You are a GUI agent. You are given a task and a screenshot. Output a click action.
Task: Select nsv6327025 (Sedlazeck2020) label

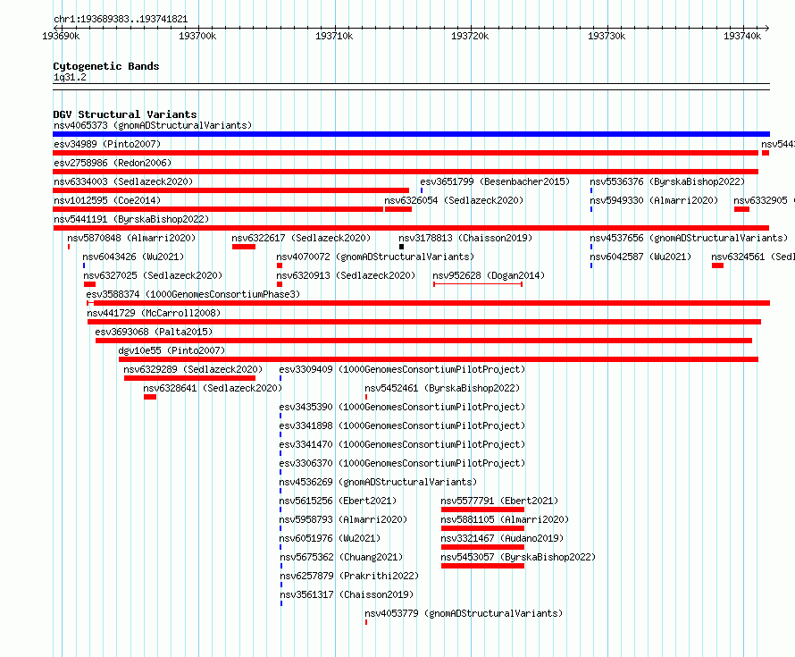coord(153,275)
